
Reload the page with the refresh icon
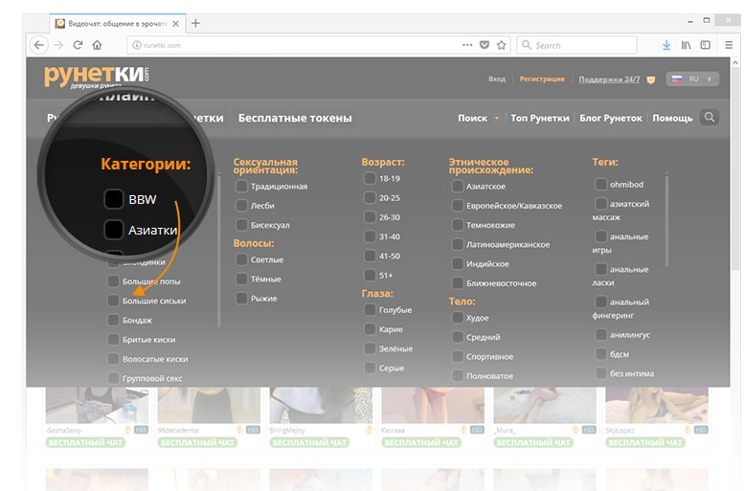coord(78,45)
